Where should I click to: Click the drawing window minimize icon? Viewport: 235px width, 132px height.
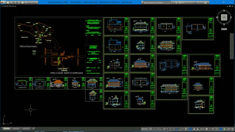[227, 6]
